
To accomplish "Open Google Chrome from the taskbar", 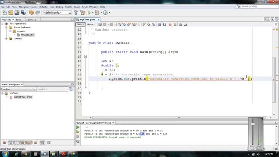I will (26, 154).
